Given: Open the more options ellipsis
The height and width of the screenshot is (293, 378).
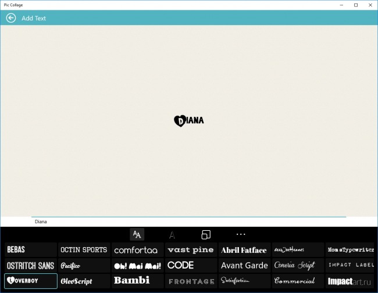Looking at the screenshot, I should pyautogui.click(x=241, y=234).
